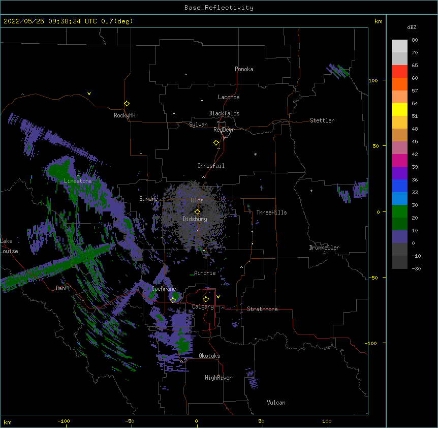Screen dimensions: 438x428
Task: Select the Sylvan map label
Action: coord(198,125)
